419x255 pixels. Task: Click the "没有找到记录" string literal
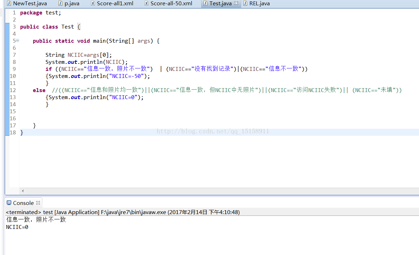tap(212, 69)
